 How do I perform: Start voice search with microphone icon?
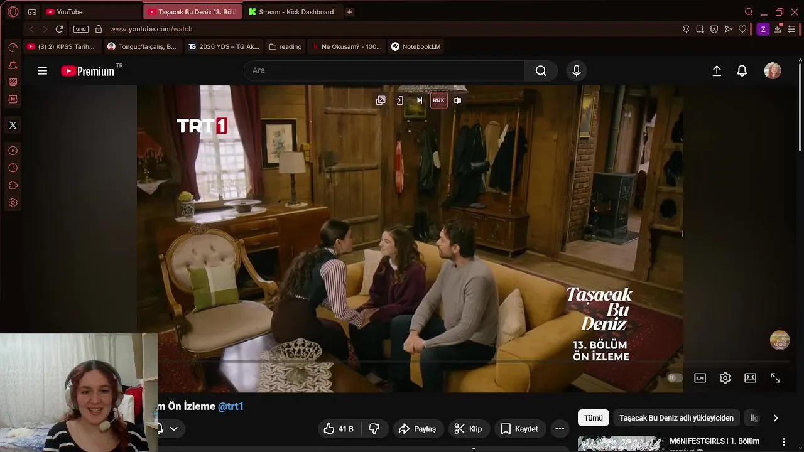576,71
